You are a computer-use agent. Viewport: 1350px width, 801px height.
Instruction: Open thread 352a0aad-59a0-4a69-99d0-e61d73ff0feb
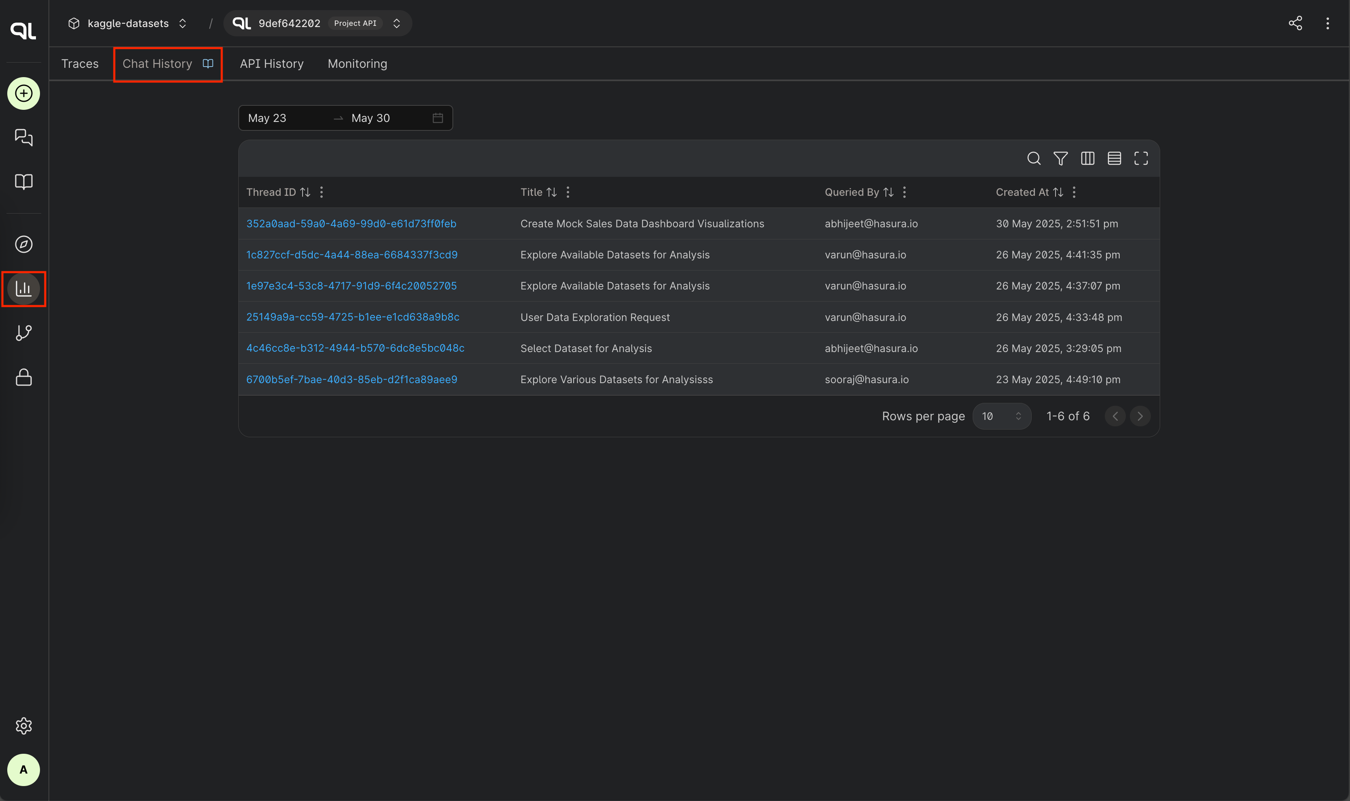pos(351,223)
